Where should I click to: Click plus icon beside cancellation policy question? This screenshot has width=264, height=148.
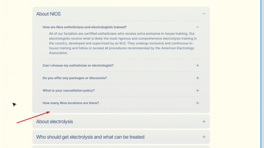(x=198, y=90)
